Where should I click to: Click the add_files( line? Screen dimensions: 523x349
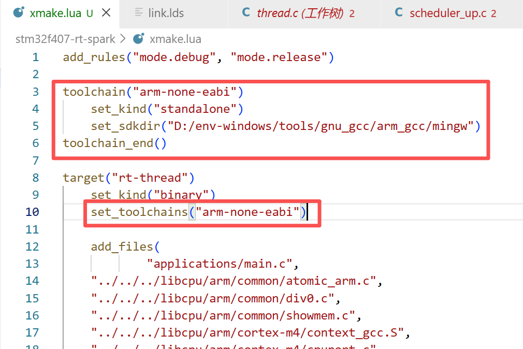(125, 246)
